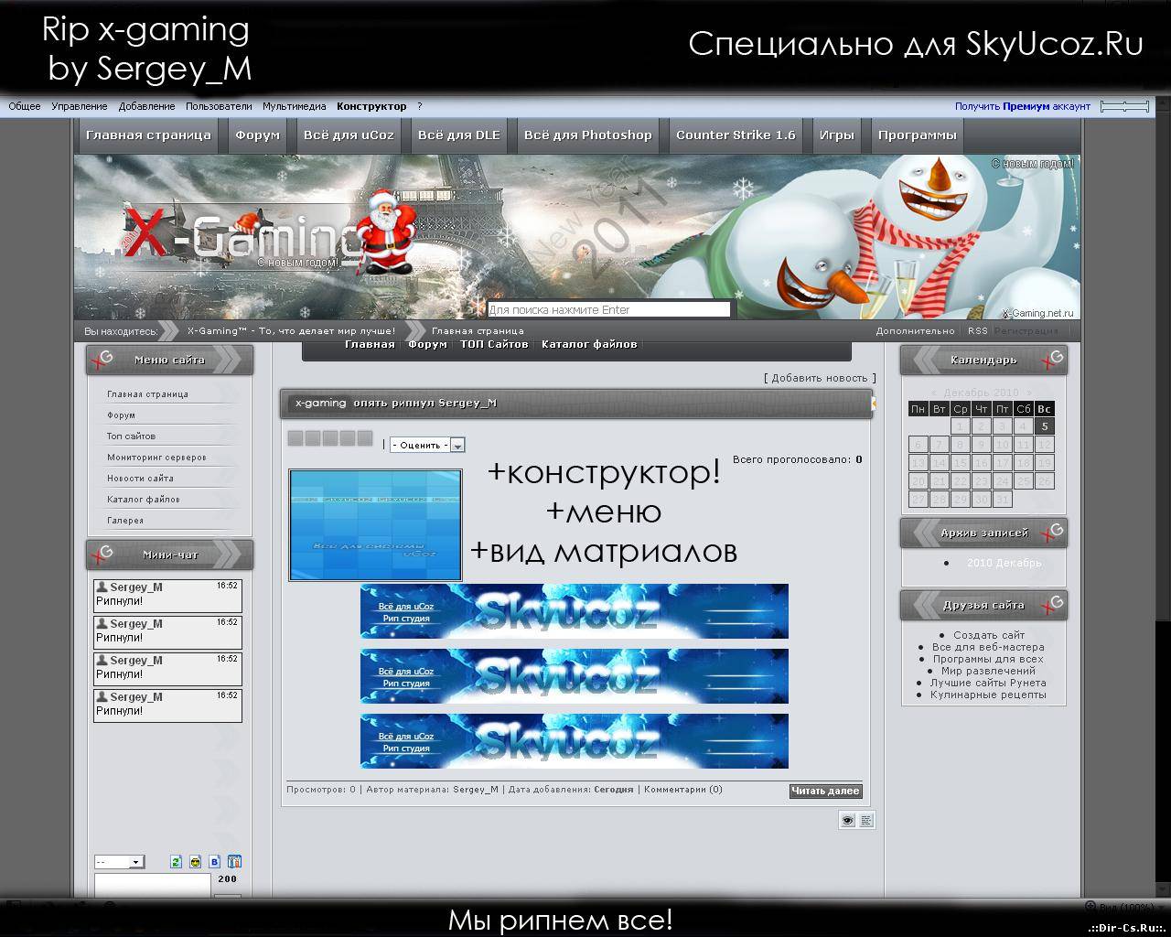The width and height of the screenshot is (1171, 937).
Task: Rate the post with the fifth star
Action: coord(363,439)
